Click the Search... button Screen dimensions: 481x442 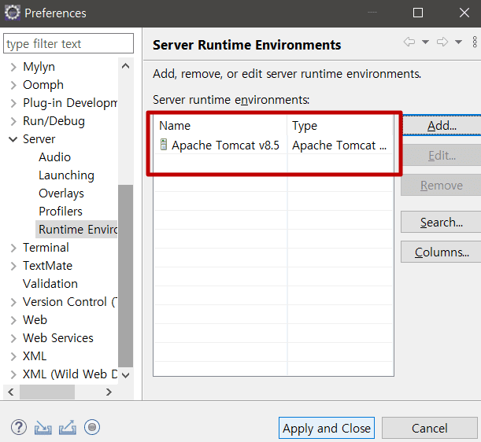click(442, 222)
